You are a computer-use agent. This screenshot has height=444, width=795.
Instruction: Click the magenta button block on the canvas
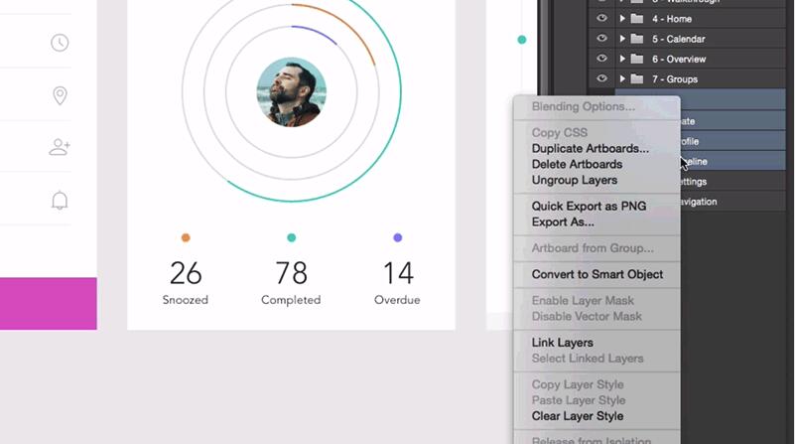click(x=49, y=303)
